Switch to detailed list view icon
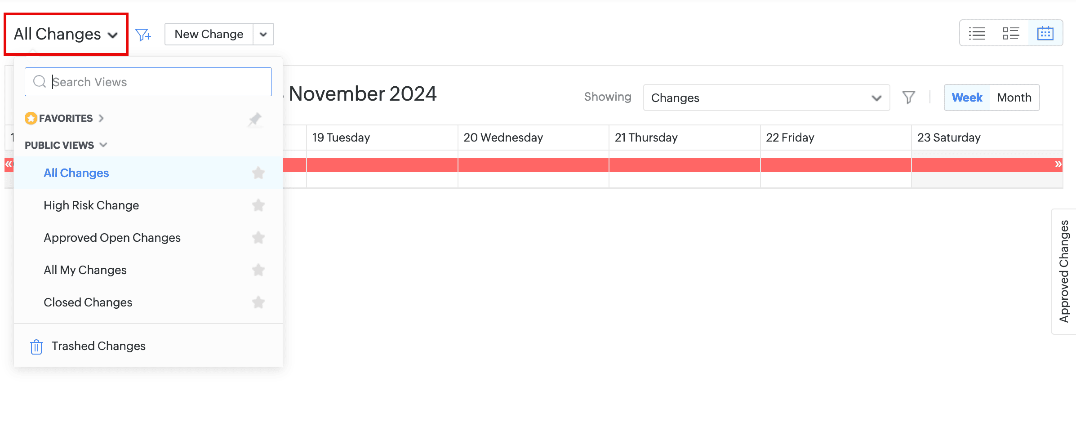 pos(1011,33)
